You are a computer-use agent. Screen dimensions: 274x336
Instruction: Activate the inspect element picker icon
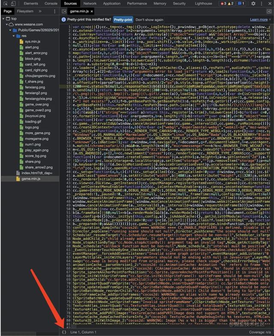tap(6, 3)
